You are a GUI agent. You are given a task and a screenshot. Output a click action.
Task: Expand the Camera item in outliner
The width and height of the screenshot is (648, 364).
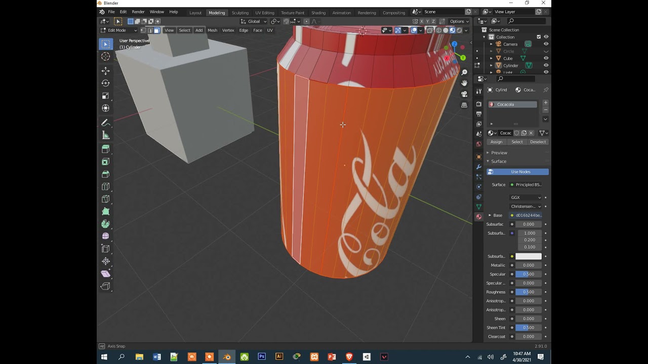click(x=491, y=44)
